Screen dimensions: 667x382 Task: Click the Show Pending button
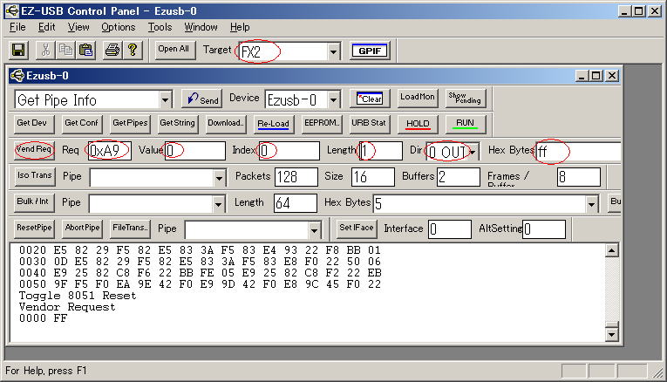tap(465, 99)
